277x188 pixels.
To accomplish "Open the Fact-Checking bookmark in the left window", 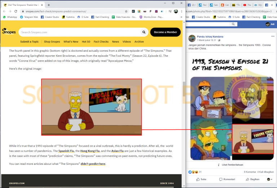I will click(x=100, y=17).
